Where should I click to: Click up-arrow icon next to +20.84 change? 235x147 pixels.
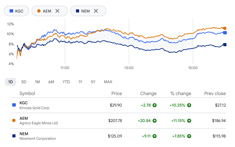[x=155, y=121]
